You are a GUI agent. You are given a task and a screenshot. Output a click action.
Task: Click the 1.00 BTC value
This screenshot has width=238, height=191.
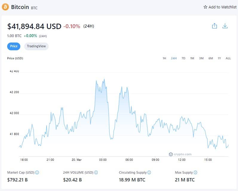point(14,36)
